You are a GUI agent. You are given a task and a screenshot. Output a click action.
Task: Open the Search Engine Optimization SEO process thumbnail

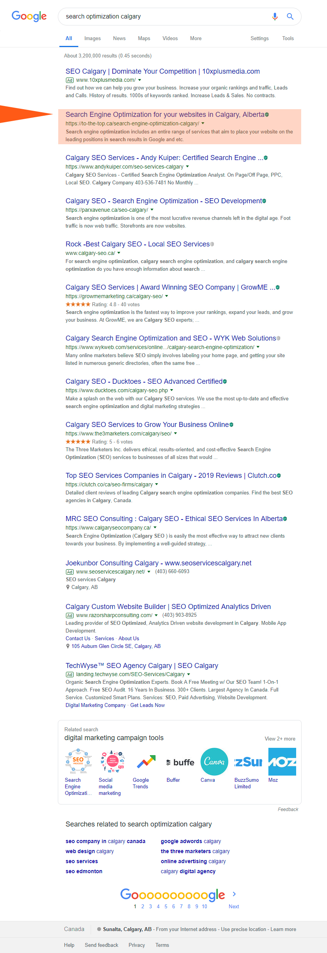[x=79, y=762]
